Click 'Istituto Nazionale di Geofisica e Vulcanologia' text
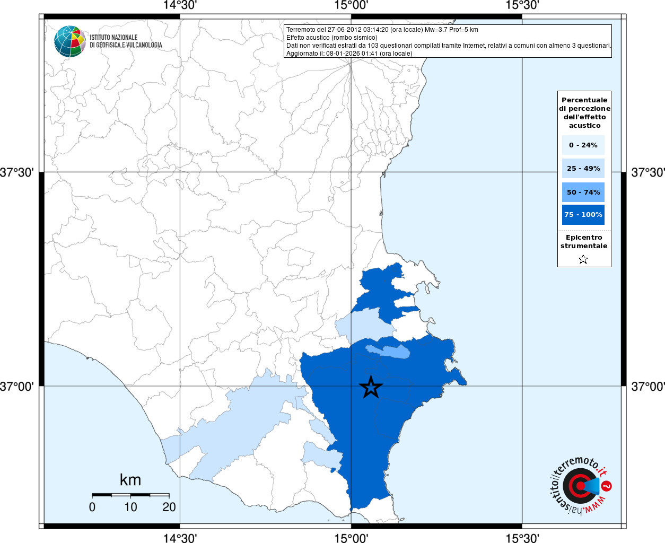 (126, 41)
